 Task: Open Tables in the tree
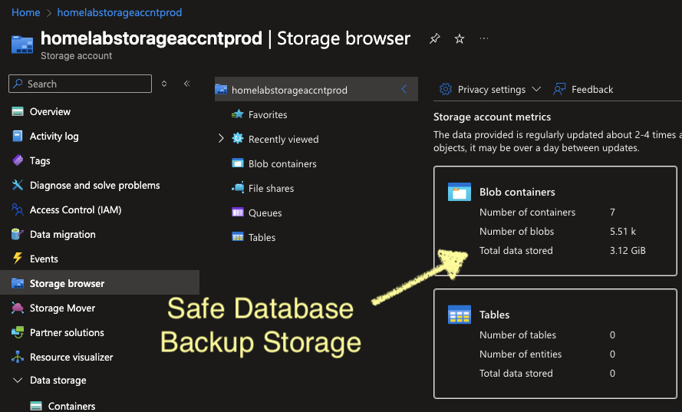click(262, 237)
